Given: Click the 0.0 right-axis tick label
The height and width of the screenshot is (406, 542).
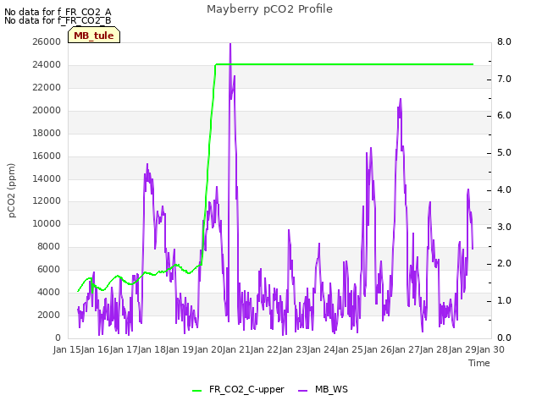Looking at the screenshot, I should pyautogui.click(x=504, y=337).
